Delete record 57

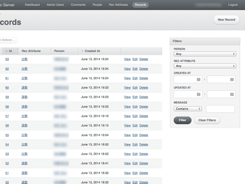click(x=144, y=116)
